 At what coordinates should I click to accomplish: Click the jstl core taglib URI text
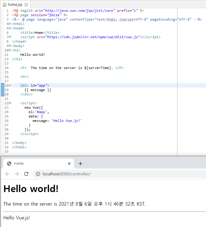click(79, 11)
